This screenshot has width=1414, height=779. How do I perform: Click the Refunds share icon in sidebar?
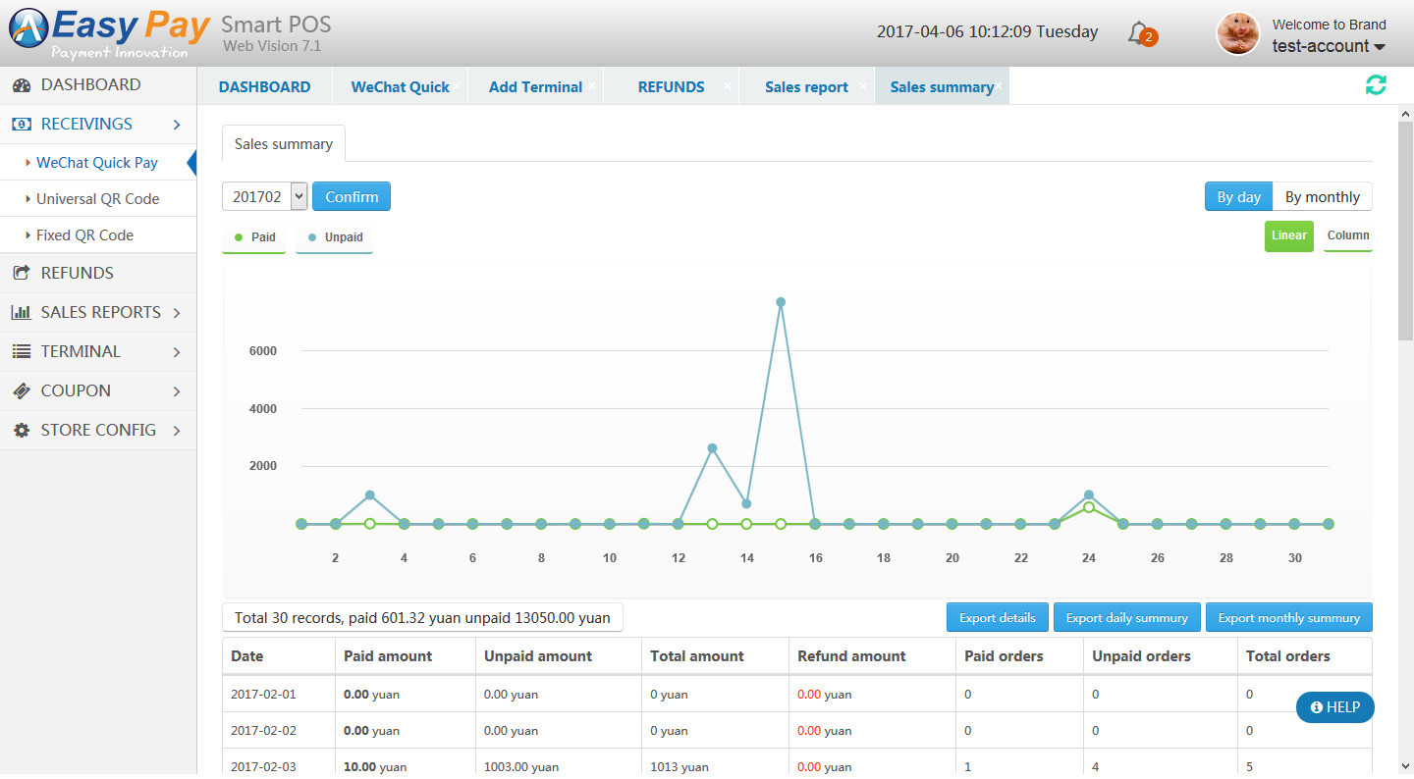22,274
